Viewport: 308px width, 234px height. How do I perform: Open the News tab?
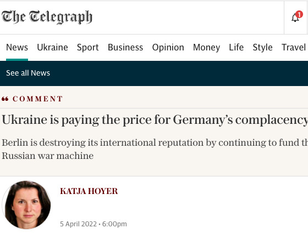[17, 47]
